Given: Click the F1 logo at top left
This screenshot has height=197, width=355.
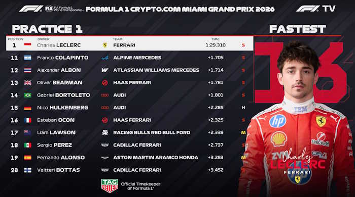Looking at the screenshot, I should (x=30, y=9).
